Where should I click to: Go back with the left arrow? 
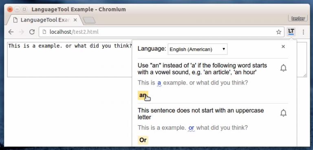coord(11,32)
